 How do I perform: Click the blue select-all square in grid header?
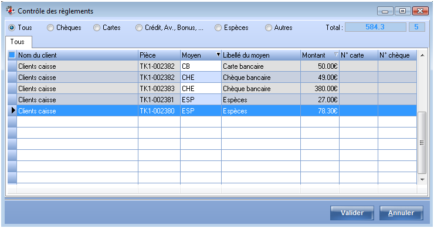point(12,55)
